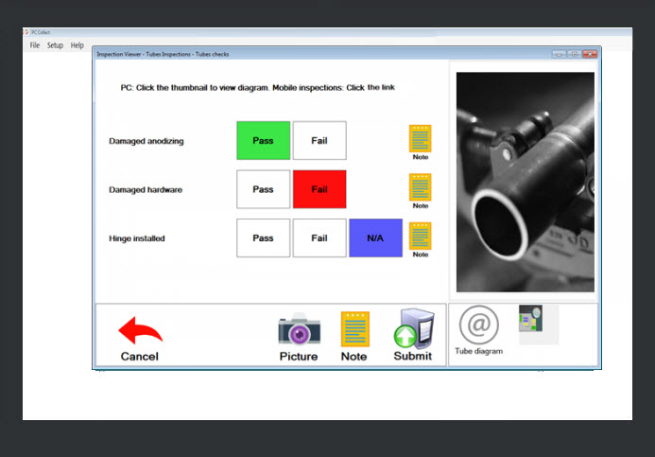Screen dimensions: 655x457
Task: Mark Hinge installed as Pass
Action: coord(263,238)
